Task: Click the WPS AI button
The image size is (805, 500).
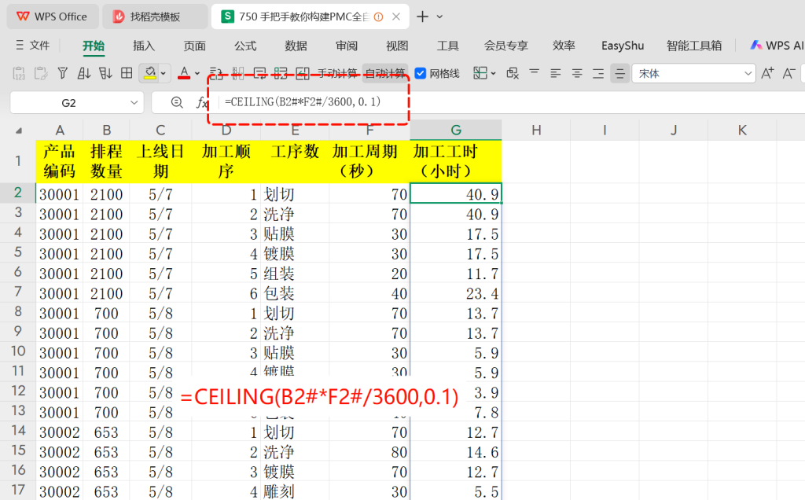Action: click(777, 46)
